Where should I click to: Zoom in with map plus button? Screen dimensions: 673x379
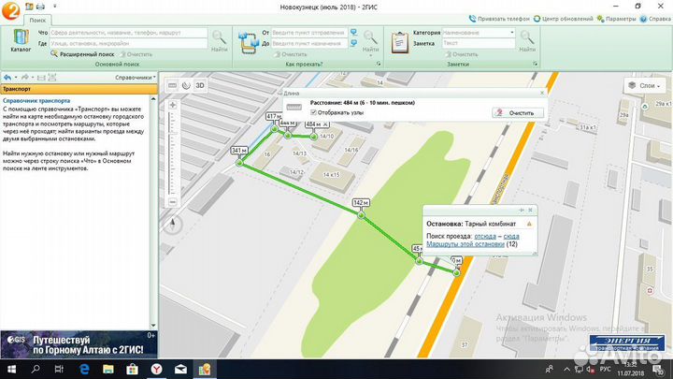click(x=173, y=105)
